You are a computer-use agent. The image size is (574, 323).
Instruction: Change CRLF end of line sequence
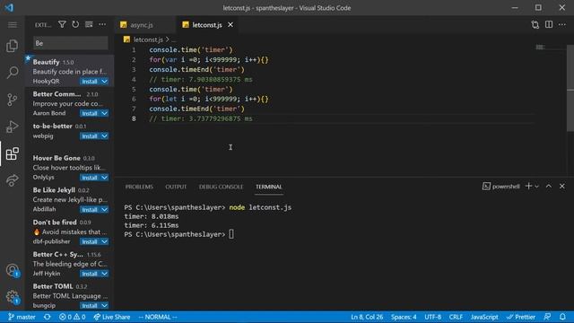456,317
